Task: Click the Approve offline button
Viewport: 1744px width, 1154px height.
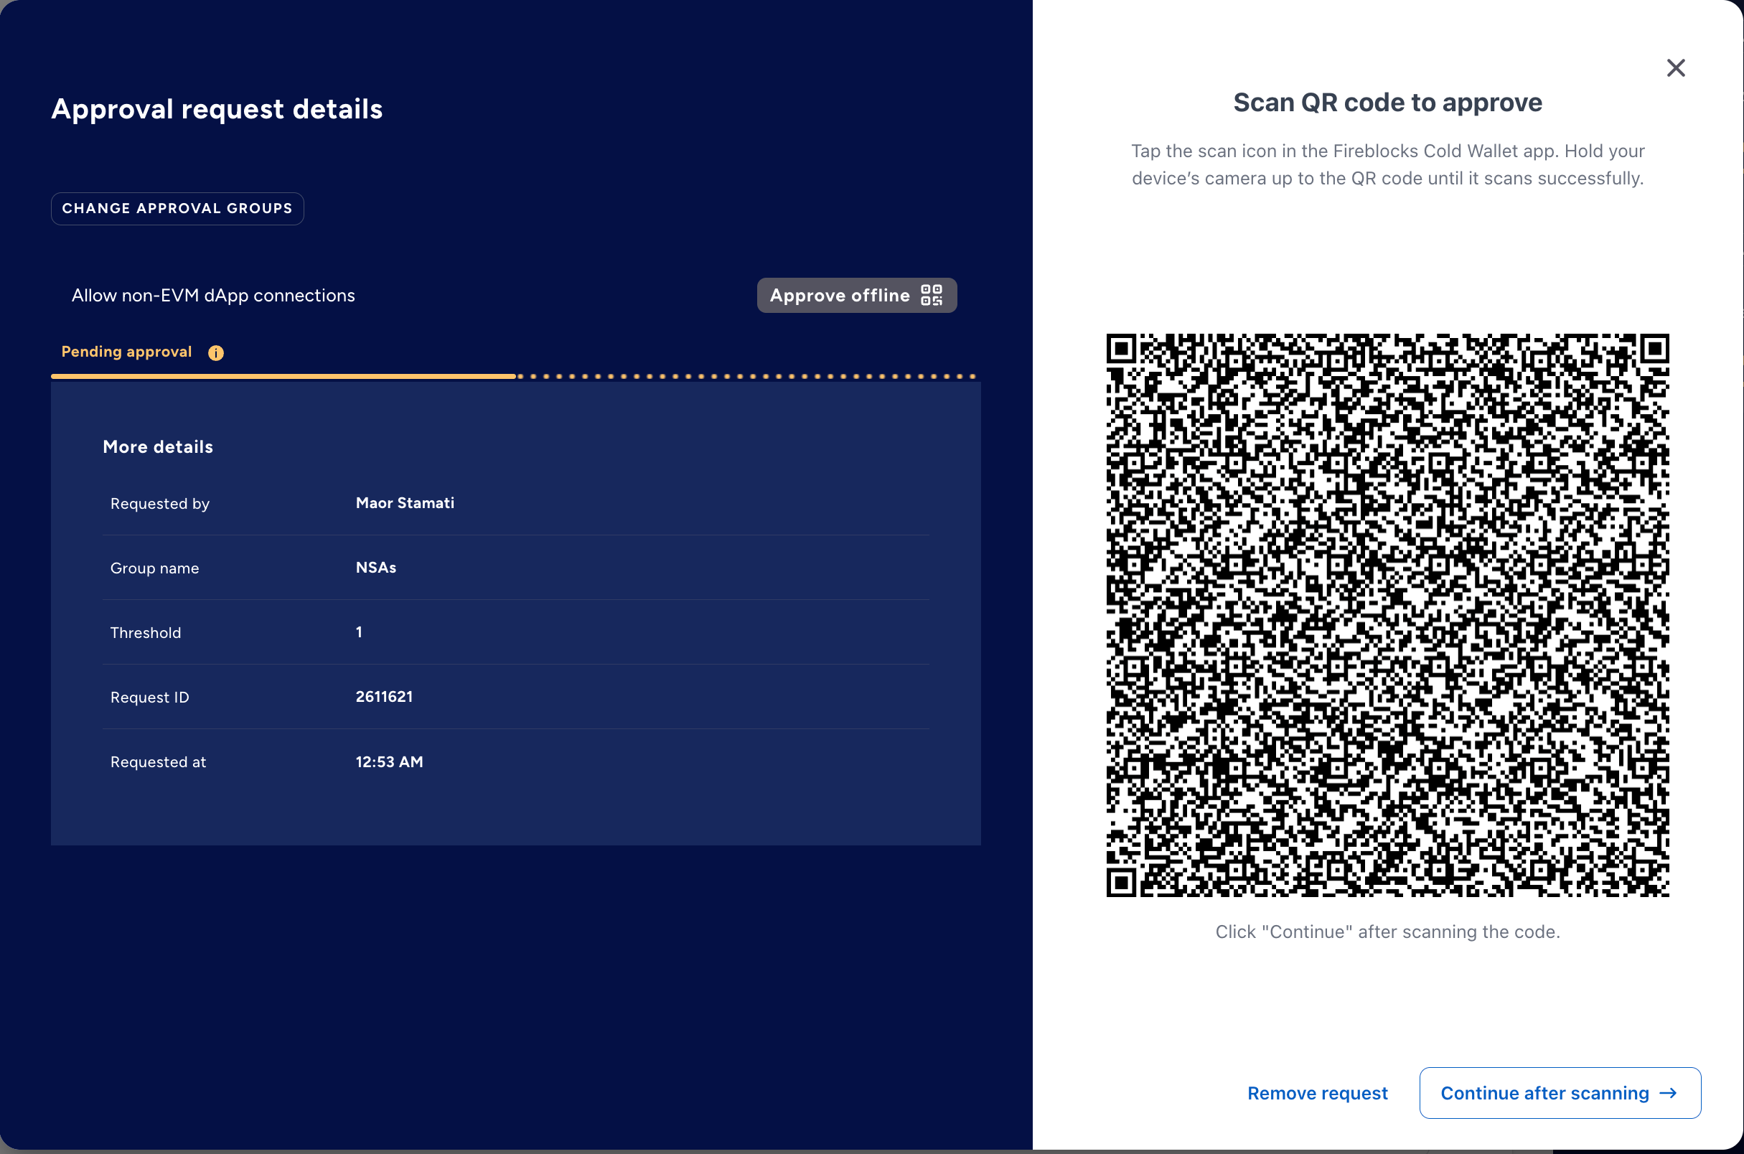Action: 856,295
